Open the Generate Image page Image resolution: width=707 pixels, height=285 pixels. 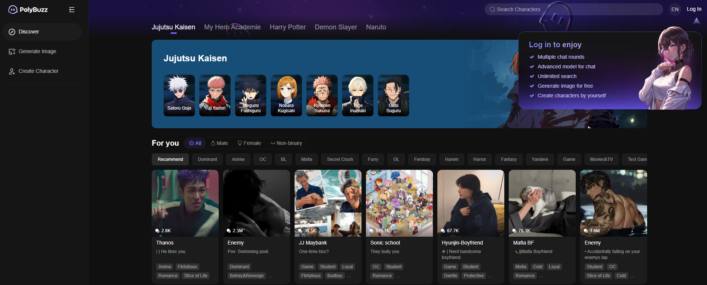pyautogui.click(x=37, y=52)
